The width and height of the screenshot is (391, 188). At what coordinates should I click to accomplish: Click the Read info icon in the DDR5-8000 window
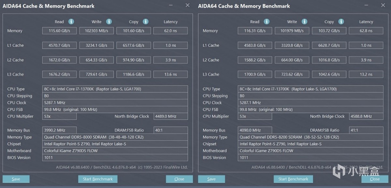coord(71,21)
